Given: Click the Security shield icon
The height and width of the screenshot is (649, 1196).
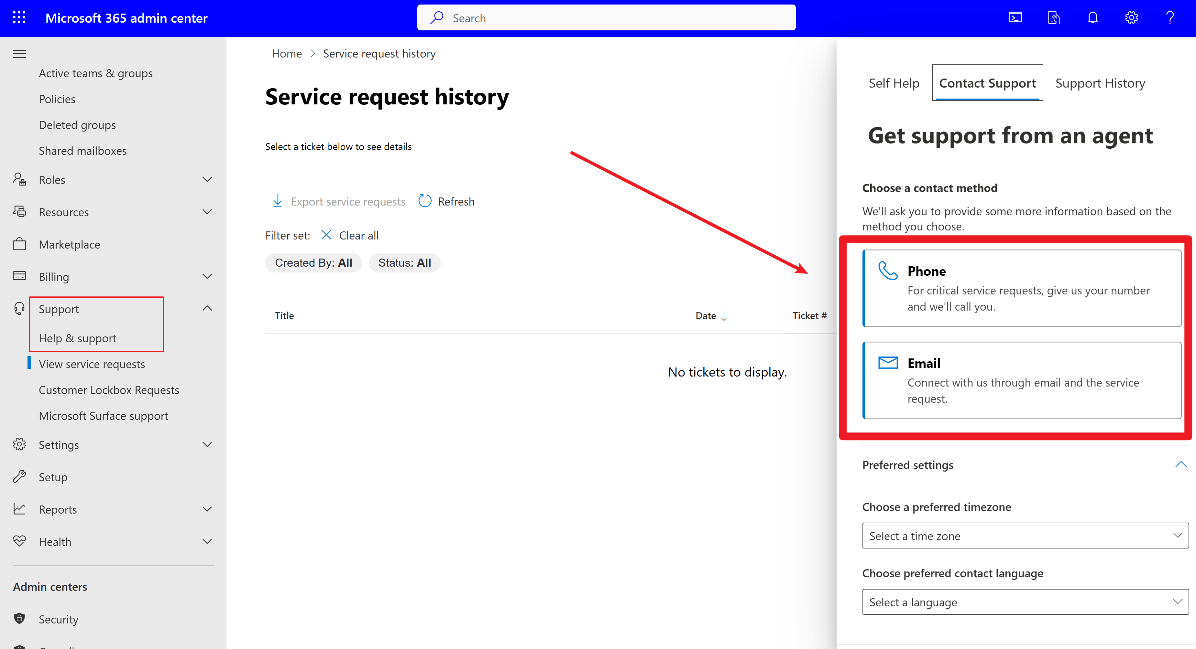Looking at the screenshot, I should [x=19, y=619].
